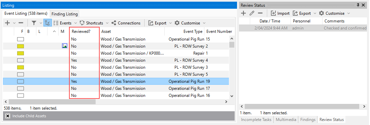Add a new review status with plus icon
Screen dimensions: 370x125
pos(243,13)
